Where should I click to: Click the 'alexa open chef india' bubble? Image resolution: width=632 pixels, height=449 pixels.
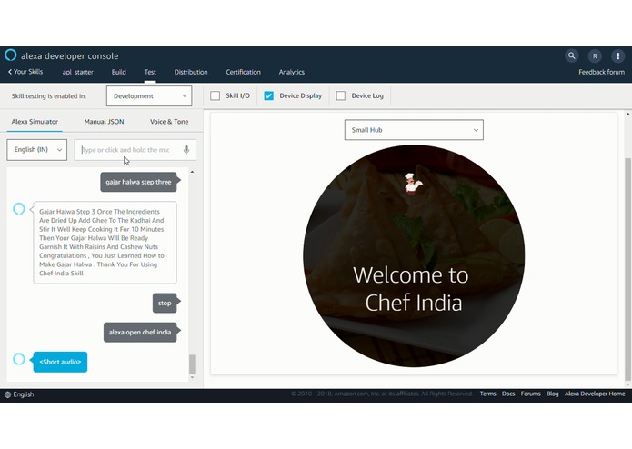pyautogui.click(x=140, y=333)
